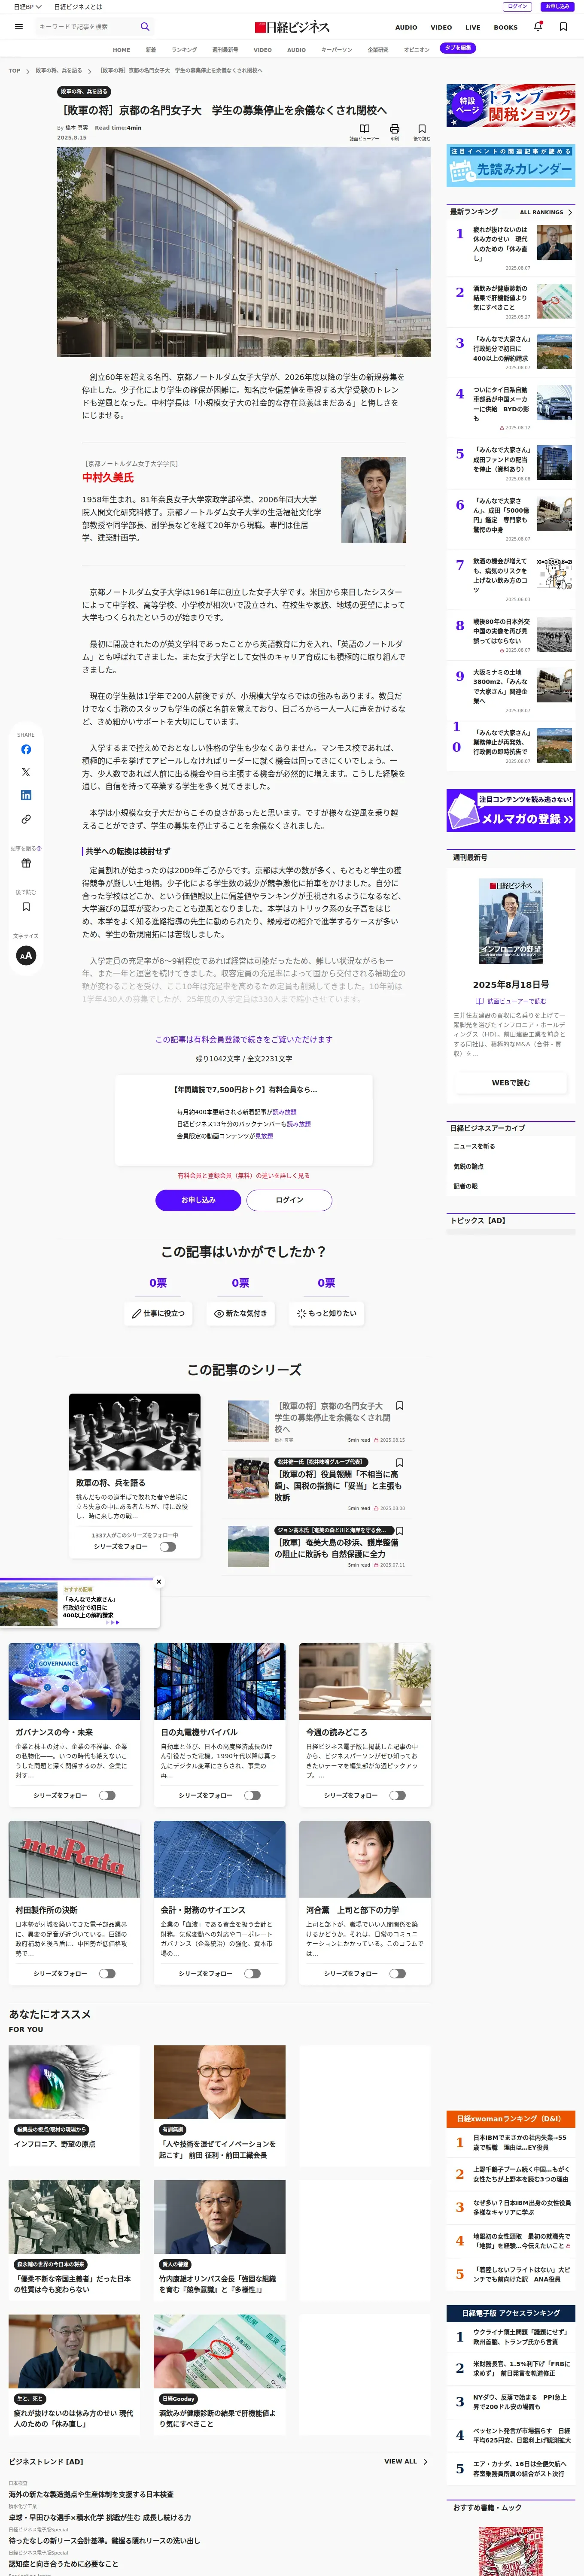Toggle series follow for 敗軍の将、兵を語る
Image resolution: width=584 pixels, height=2576 pixels.
point(167,1546)
